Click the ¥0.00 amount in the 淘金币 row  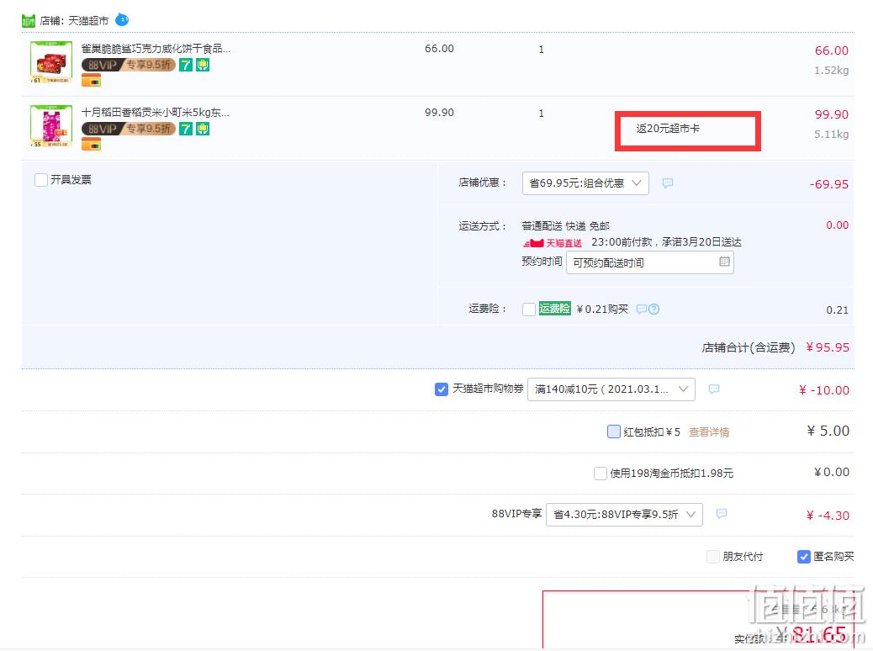(832, 472)
